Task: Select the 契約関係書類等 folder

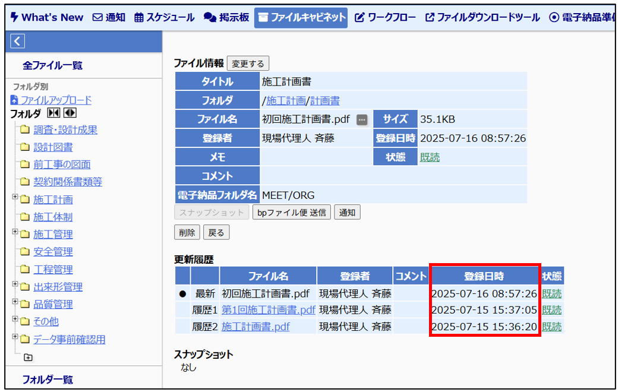Action: pos(68,182)
